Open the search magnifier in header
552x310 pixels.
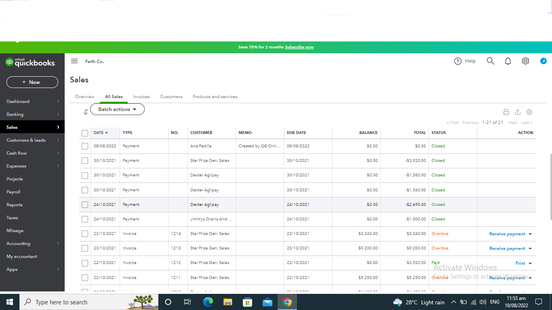point(491,61)
